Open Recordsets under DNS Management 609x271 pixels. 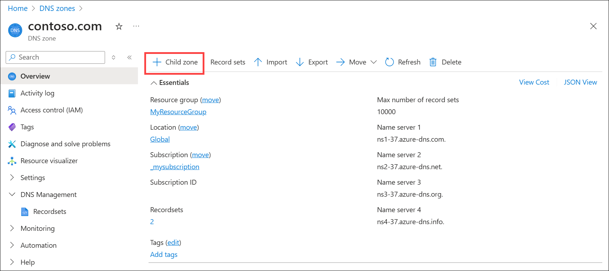[x=50, y=211]
